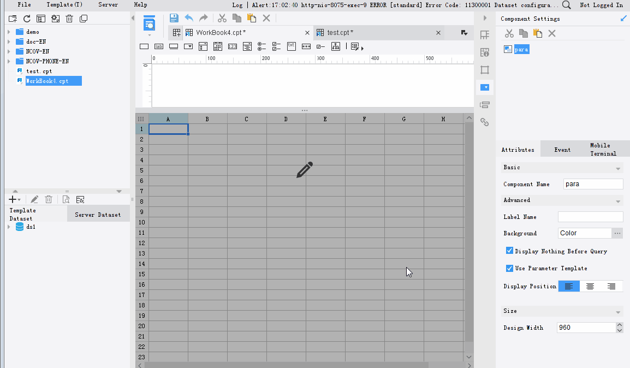Select the Label widget tool

pyautogui.click(x=159, y=46)
